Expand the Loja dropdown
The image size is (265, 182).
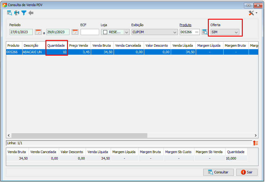coord(127,32)
